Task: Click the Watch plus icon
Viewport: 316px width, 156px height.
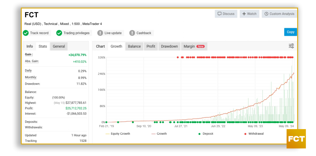Action: coord(244,14)
